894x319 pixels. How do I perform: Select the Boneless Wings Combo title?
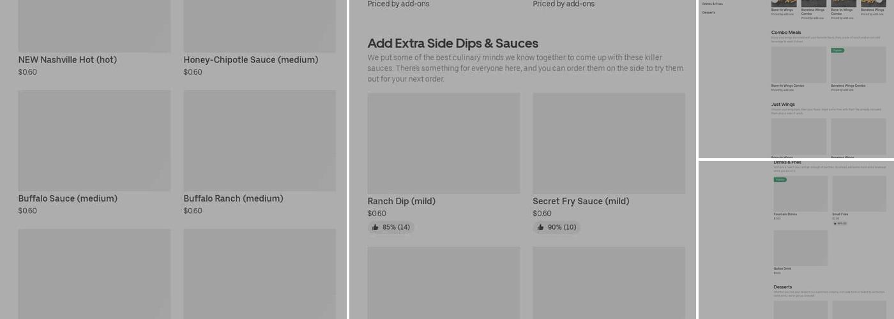click(848, 85)
